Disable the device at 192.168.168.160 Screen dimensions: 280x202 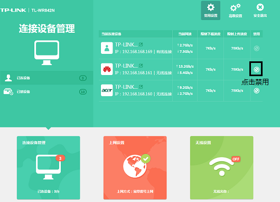pyautogui.click(x=257, y=90)
